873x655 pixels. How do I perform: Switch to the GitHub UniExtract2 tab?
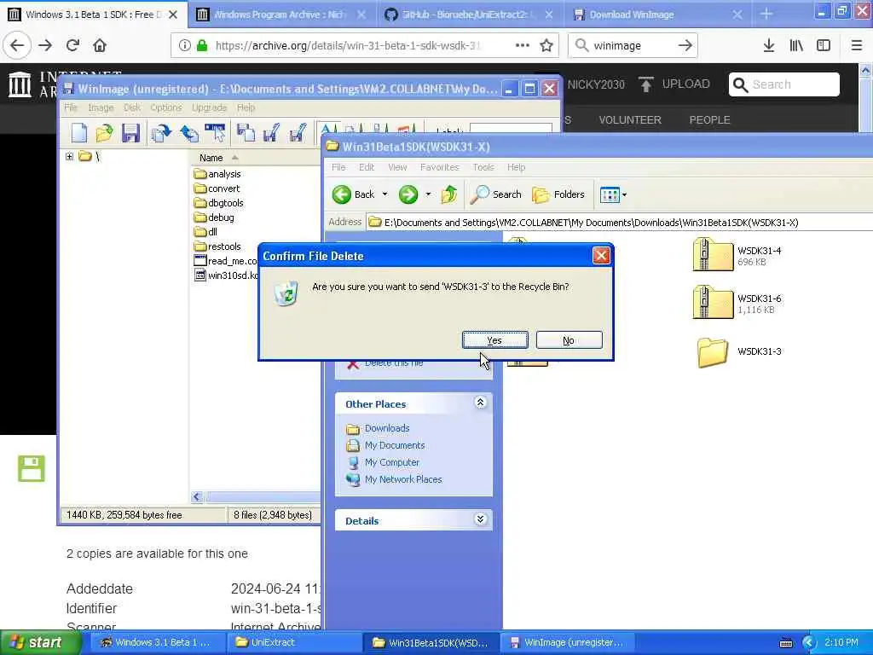click(x=468, y=14)
